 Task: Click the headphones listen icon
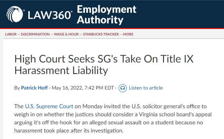[x=123, y=88]
